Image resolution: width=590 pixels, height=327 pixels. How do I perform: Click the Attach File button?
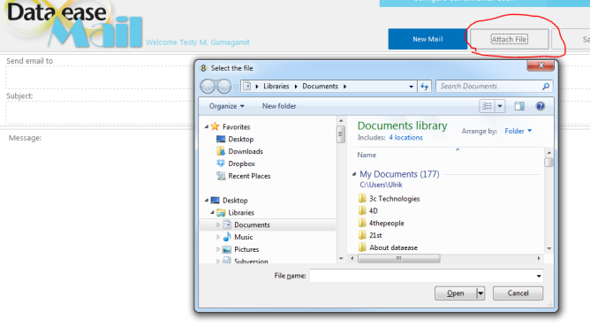509,39
